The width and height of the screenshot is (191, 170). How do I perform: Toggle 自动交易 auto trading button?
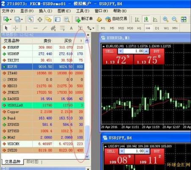point(116,19)
